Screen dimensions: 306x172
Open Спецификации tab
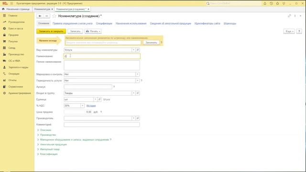pyautogui.click(x=104, y=23)
